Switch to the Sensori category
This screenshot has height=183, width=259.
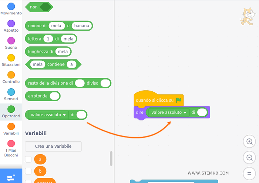(11, 92)
